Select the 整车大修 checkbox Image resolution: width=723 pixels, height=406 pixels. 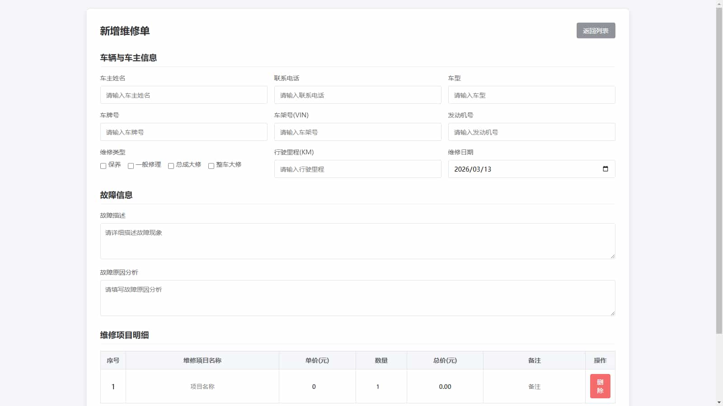(x=211, y=166)
